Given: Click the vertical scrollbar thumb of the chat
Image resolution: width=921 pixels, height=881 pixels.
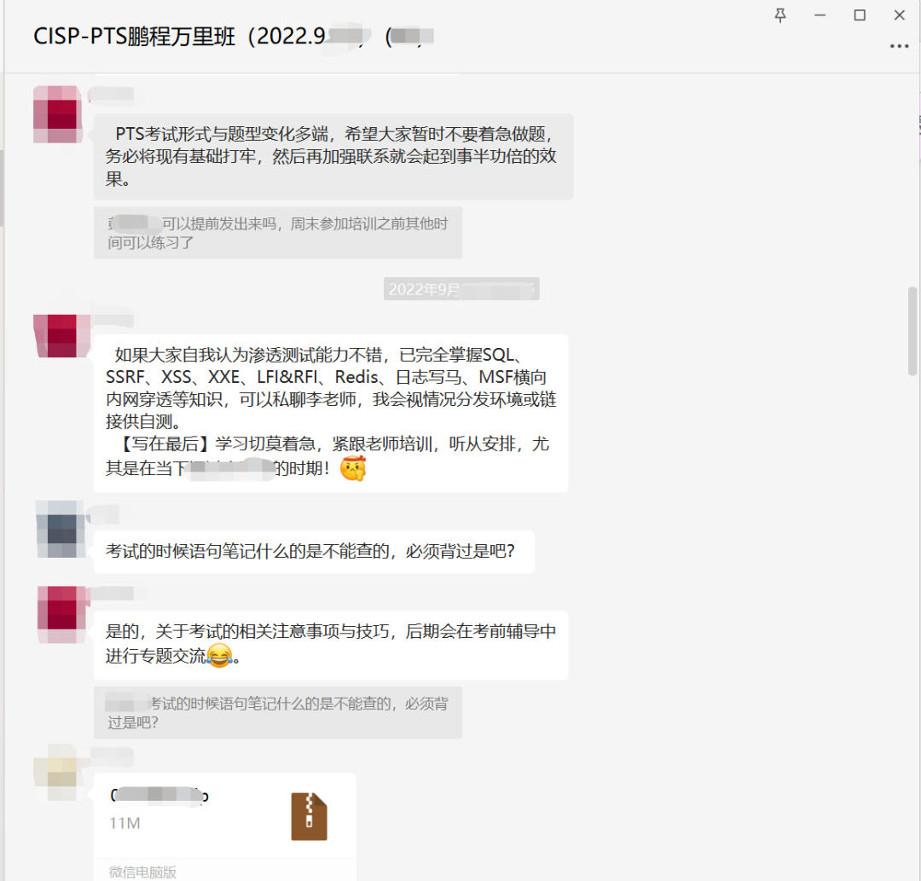Looking at the screenshot, I should (x=912, y=331).
